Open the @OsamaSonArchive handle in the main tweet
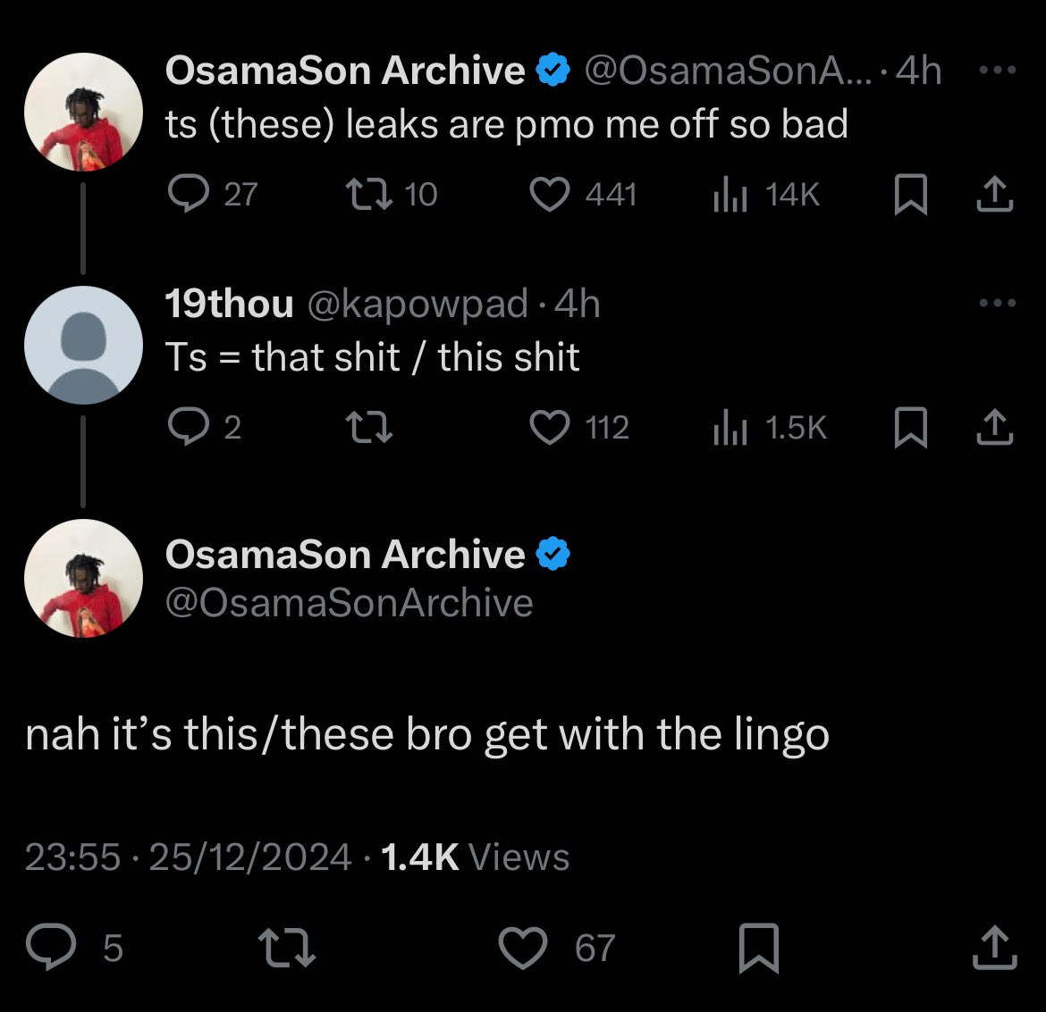This screenshot has width=1046, height=1012. [349, 603]
